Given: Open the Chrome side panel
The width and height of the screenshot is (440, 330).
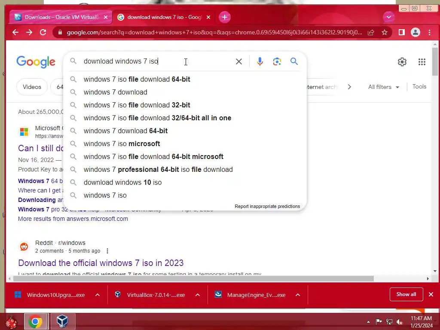Looking at the screenshot, I should coord(402,32).
